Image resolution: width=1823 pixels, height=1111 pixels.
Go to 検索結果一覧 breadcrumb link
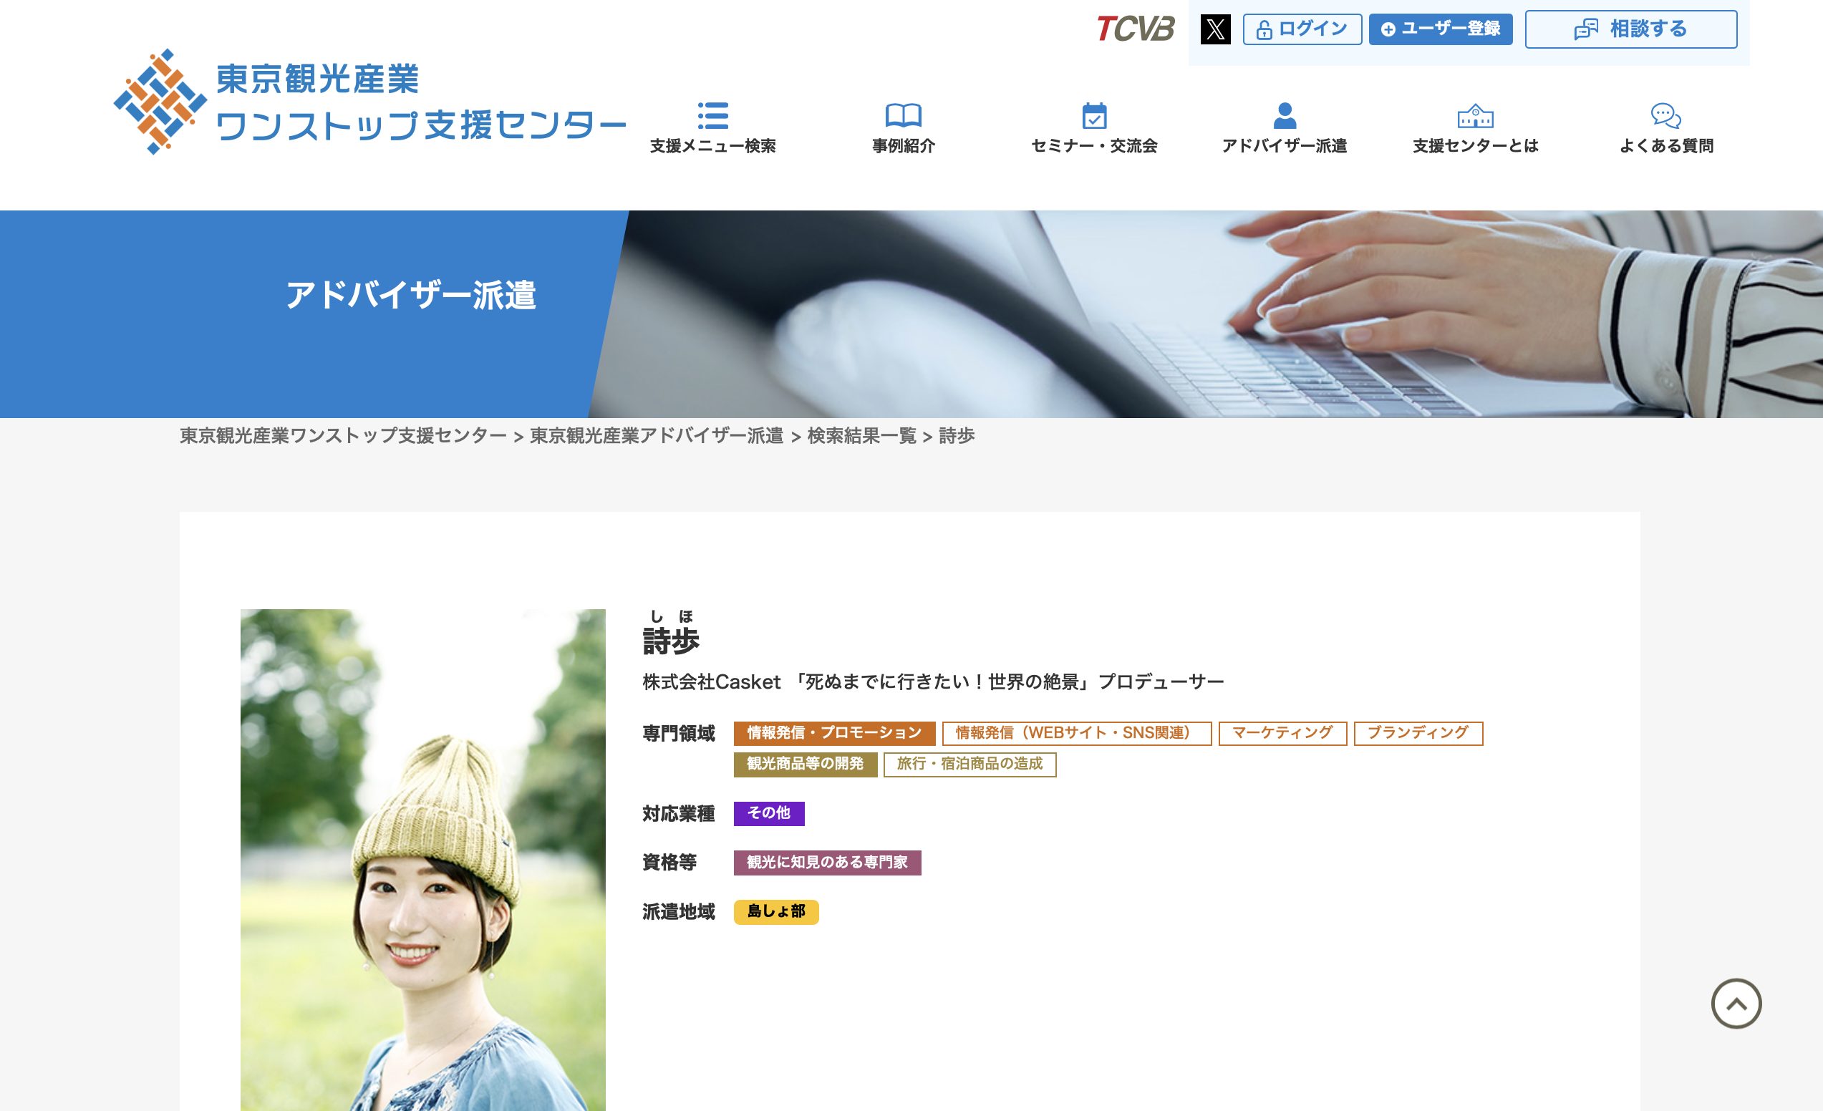pyautogui.click(x=861, y=436)
